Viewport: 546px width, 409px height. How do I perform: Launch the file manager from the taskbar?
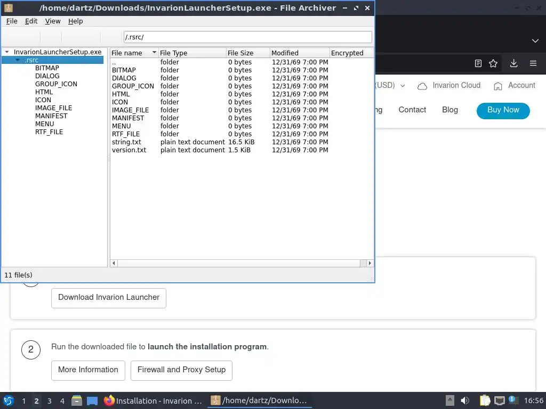[77, 400]
